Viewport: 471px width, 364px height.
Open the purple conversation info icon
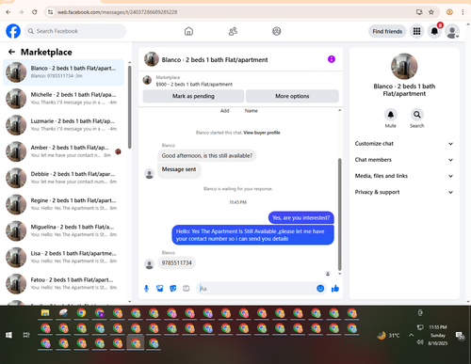point(332,59)
